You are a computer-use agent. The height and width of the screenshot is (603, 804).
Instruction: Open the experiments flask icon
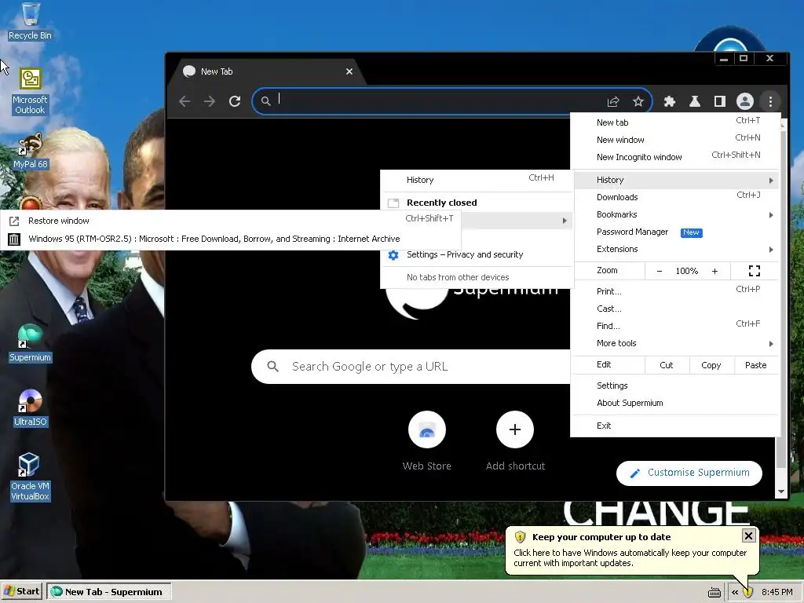tap(695, 101)
